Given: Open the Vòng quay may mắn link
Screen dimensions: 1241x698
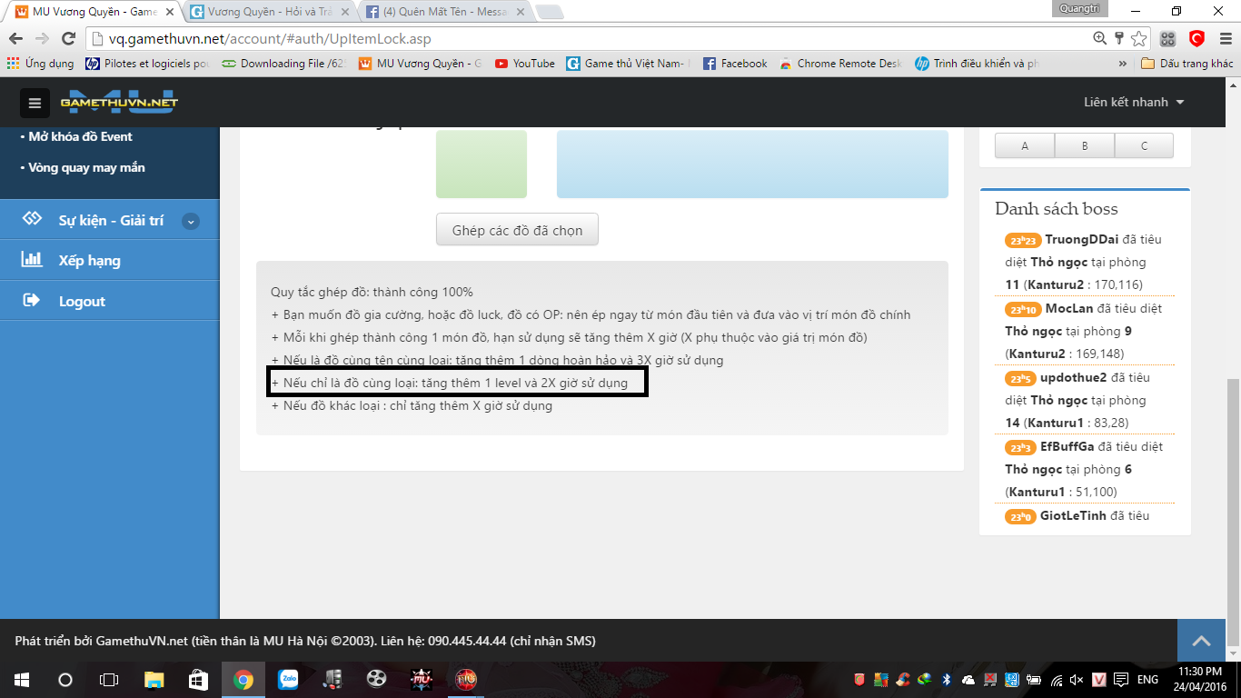Looking at the screenshot, I should (86, 167).
